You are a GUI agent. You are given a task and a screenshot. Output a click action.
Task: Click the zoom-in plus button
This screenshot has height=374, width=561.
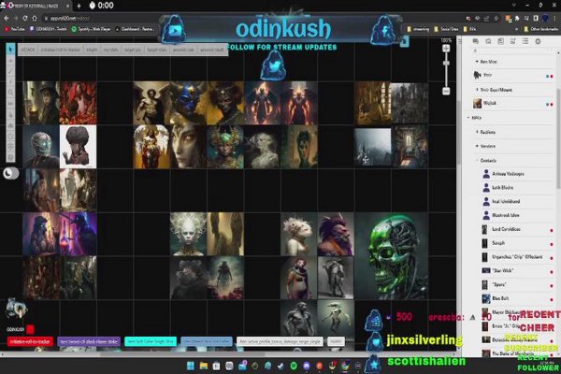point(446,49)
